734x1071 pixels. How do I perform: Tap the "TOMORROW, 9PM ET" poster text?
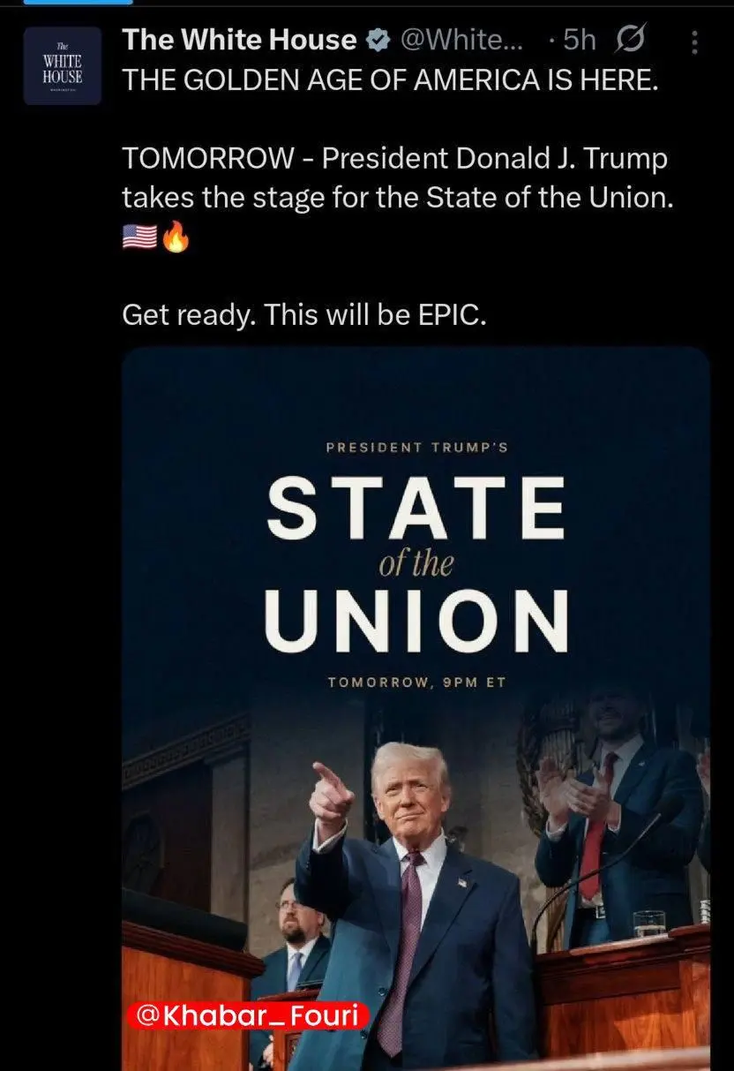click(x=416, y=683)
